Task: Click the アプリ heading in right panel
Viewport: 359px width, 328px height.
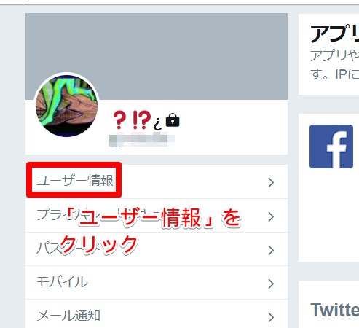Action: coord(334,34)
